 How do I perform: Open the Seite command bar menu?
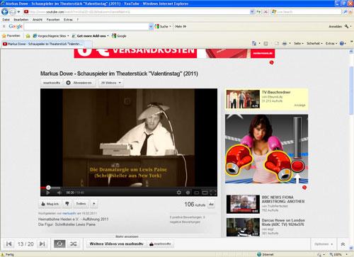pyautogui.click(x=299, y=43)
